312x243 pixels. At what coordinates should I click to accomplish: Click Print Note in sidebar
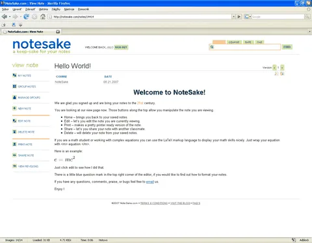point(25,145)
